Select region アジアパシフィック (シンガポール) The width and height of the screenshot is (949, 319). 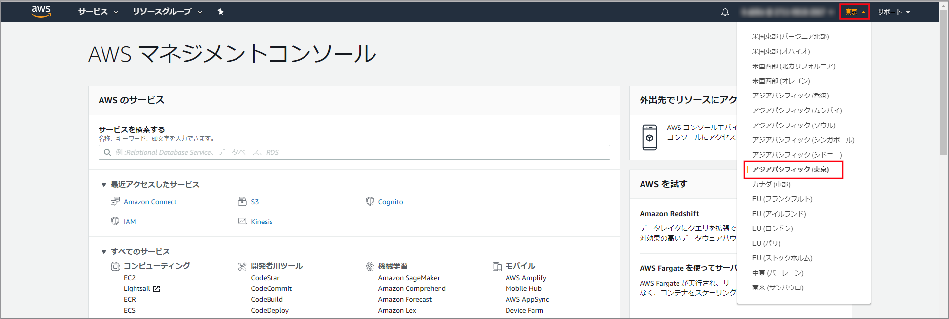click(x=803, y=140)
